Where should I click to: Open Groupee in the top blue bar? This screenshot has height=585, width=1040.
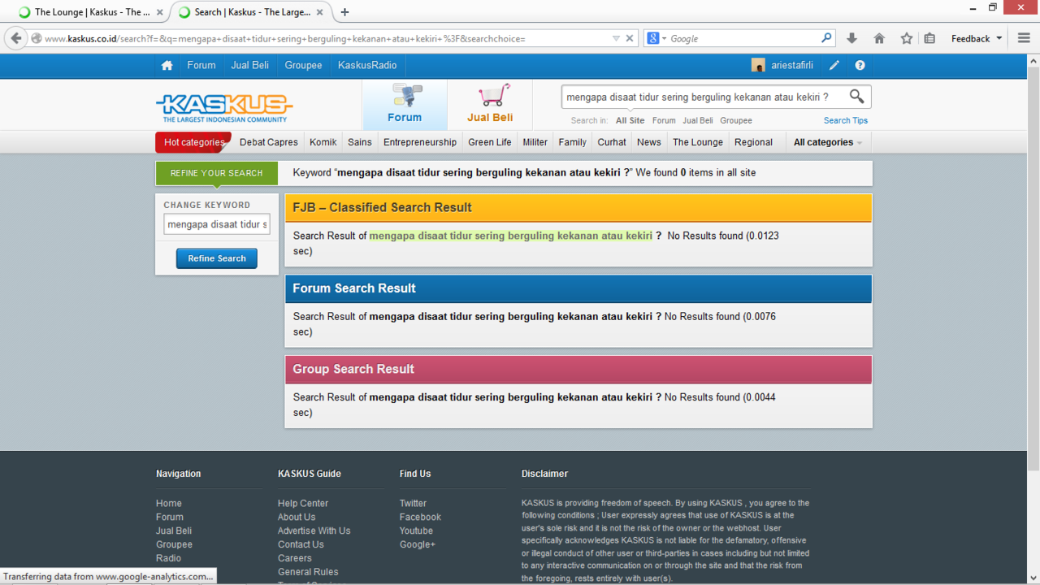click(303, 65)
